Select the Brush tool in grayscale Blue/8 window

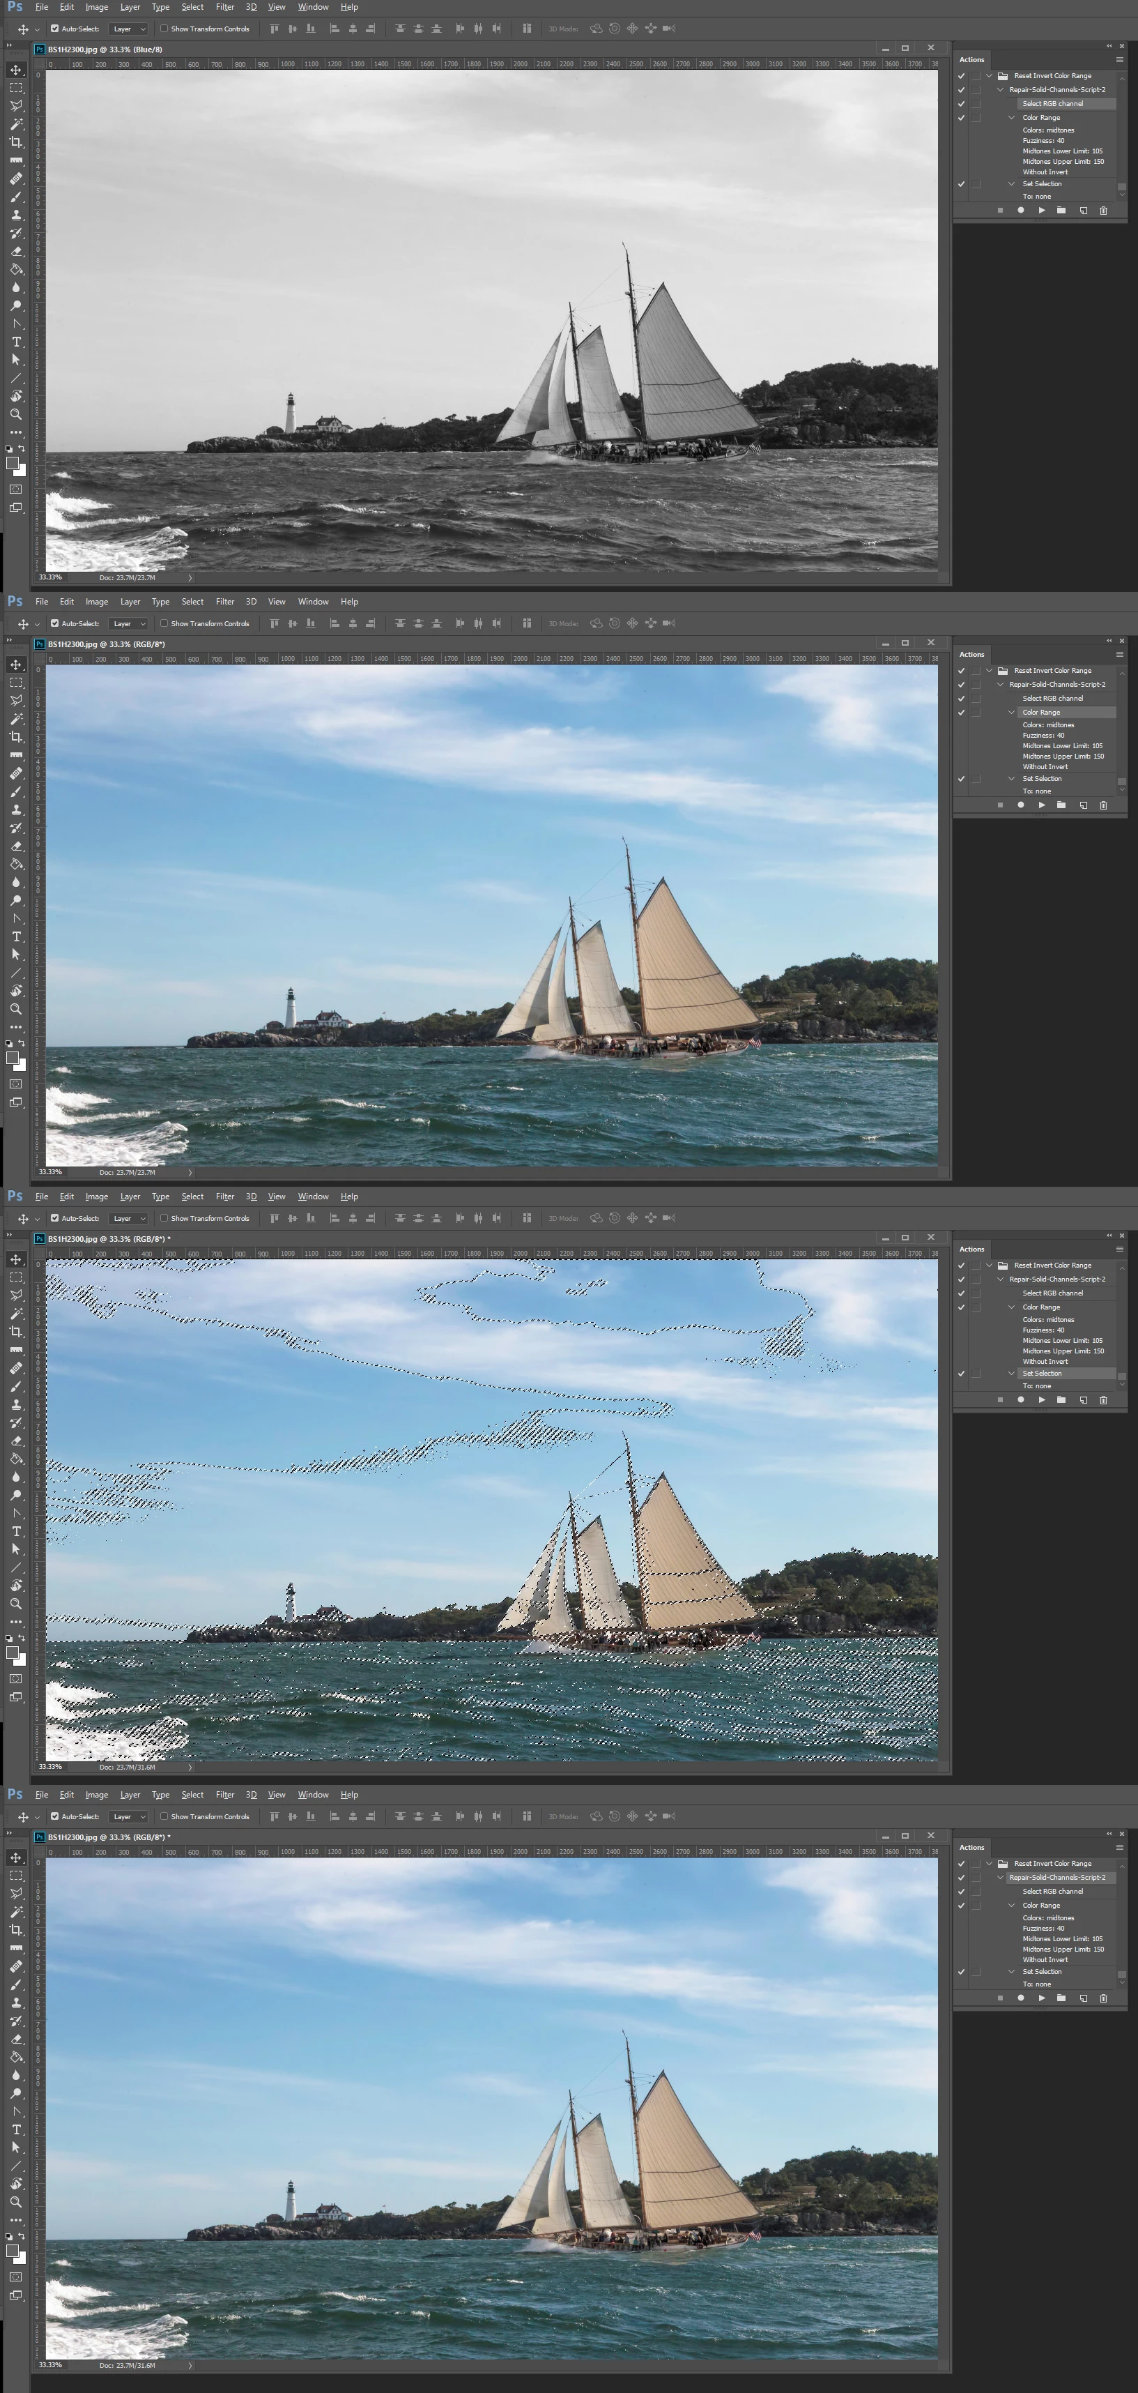pos(16,196)
